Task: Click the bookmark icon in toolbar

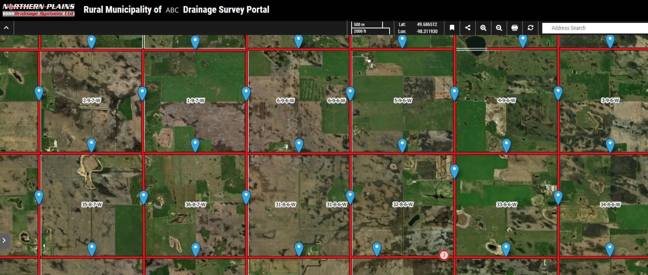Action: tap(452, 28)
